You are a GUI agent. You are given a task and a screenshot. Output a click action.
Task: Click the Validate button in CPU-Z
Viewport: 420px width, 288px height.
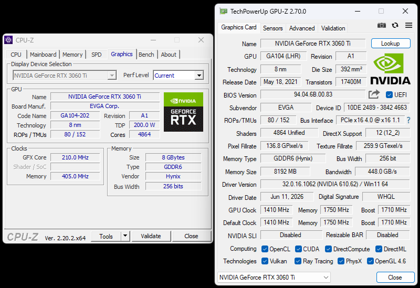[151, 236]
